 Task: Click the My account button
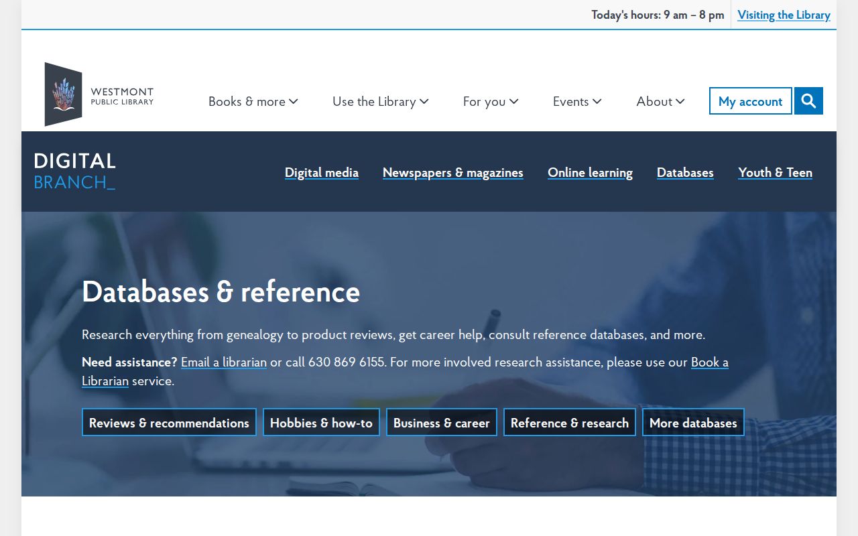click(x=751, y=101)
